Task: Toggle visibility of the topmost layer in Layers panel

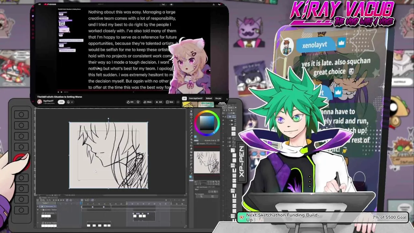Action: [223, 116]
